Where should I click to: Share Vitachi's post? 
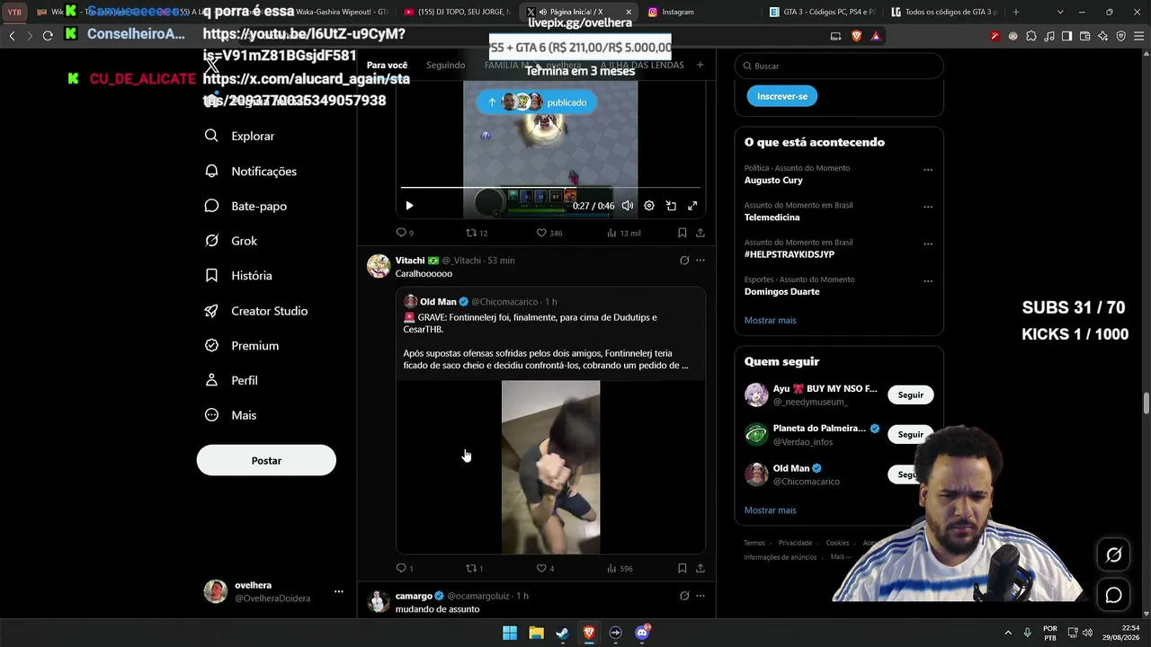[700, 568]
